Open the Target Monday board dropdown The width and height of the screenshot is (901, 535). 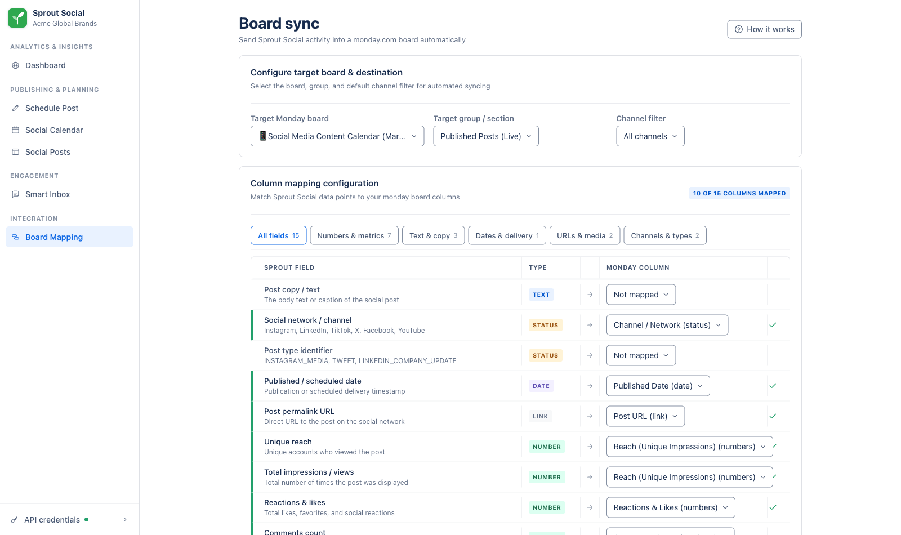point(337,136)
